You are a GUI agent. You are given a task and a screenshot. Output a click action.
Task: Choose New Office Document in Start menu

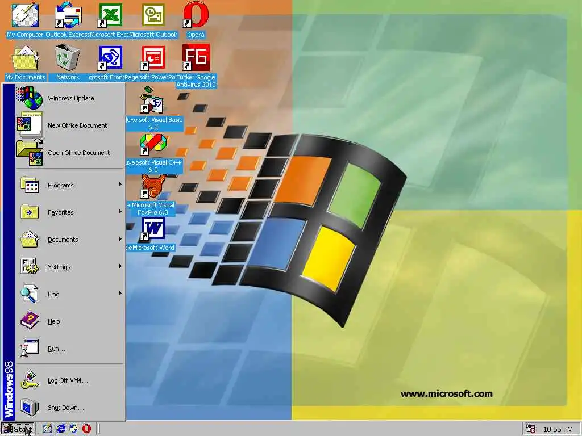[x=70, y=125]
